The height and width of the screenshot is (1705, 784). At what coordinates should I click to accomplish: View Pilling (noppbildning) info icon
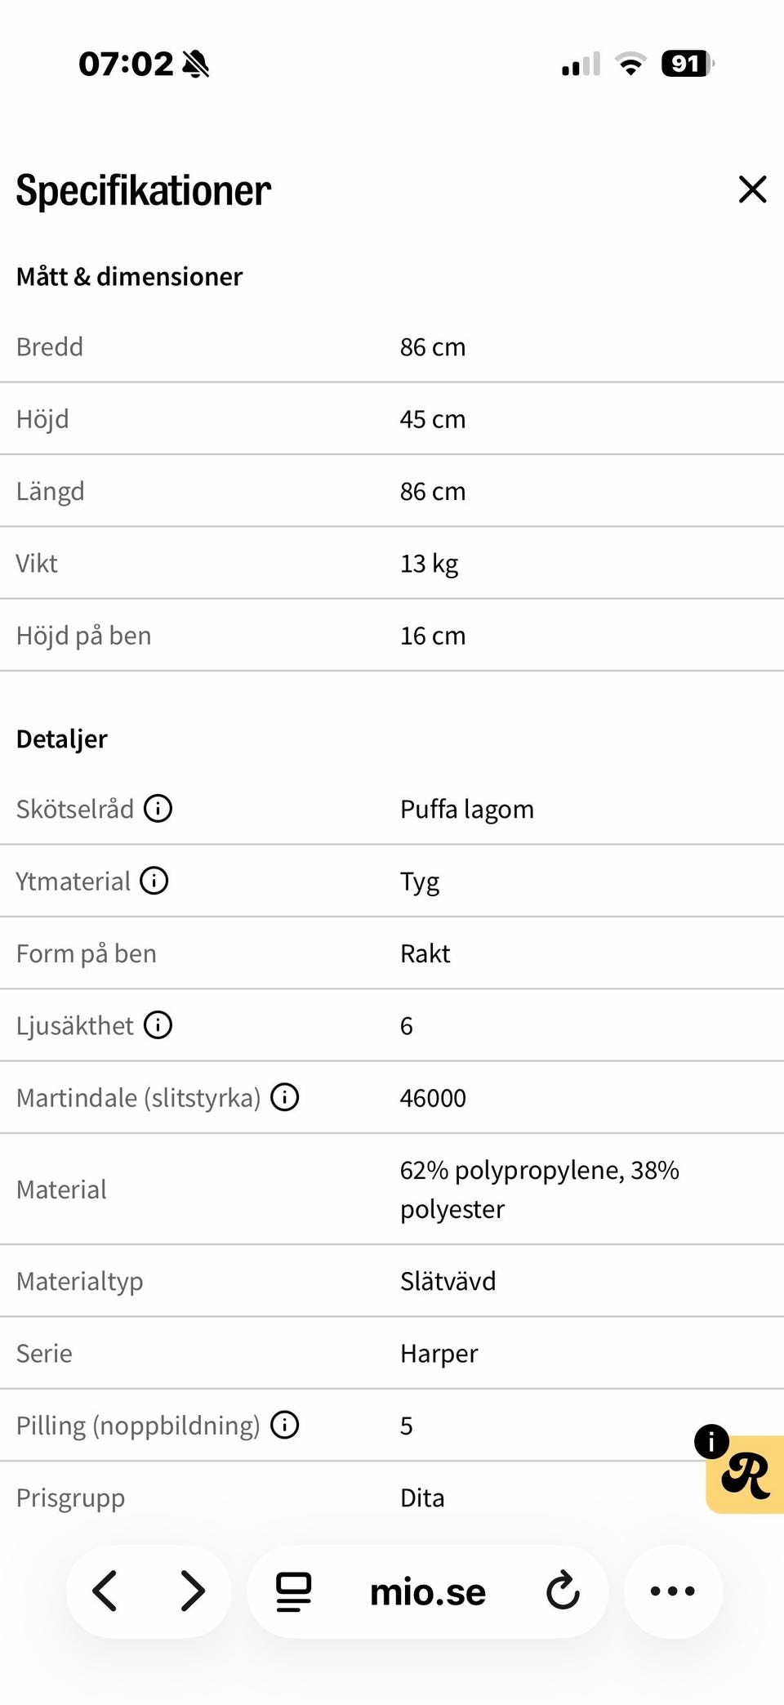point(284,1425)
